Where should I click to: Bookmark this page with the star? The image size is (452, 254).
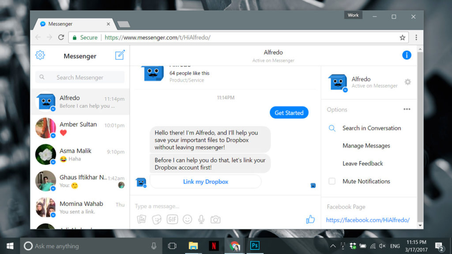coord(403,37)
